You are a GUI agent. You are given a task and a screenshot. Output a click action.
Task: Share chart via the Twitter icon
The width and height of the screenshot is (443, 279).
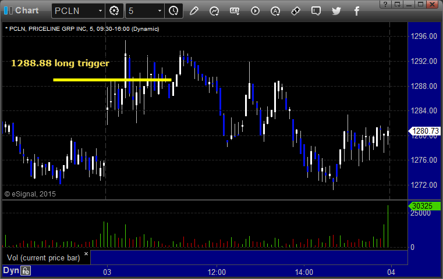336,11
